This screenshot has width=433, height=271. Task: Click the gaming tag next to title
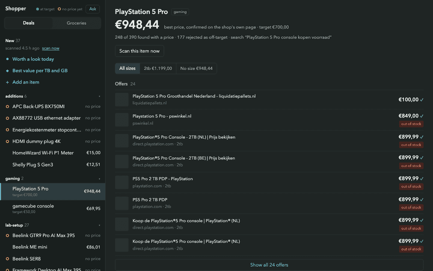coord(180,12)
